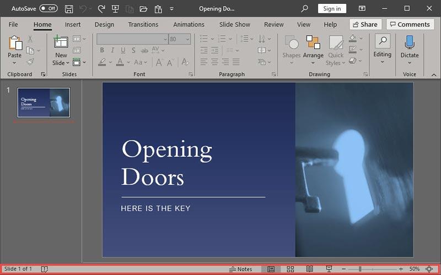Click the zoom in plus button
The width and height of the screenshot is (441, 275).
[401, 269]
